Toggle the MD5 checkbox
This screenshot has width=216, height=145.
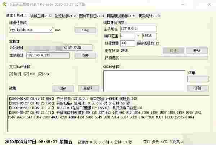click(30, 74)
